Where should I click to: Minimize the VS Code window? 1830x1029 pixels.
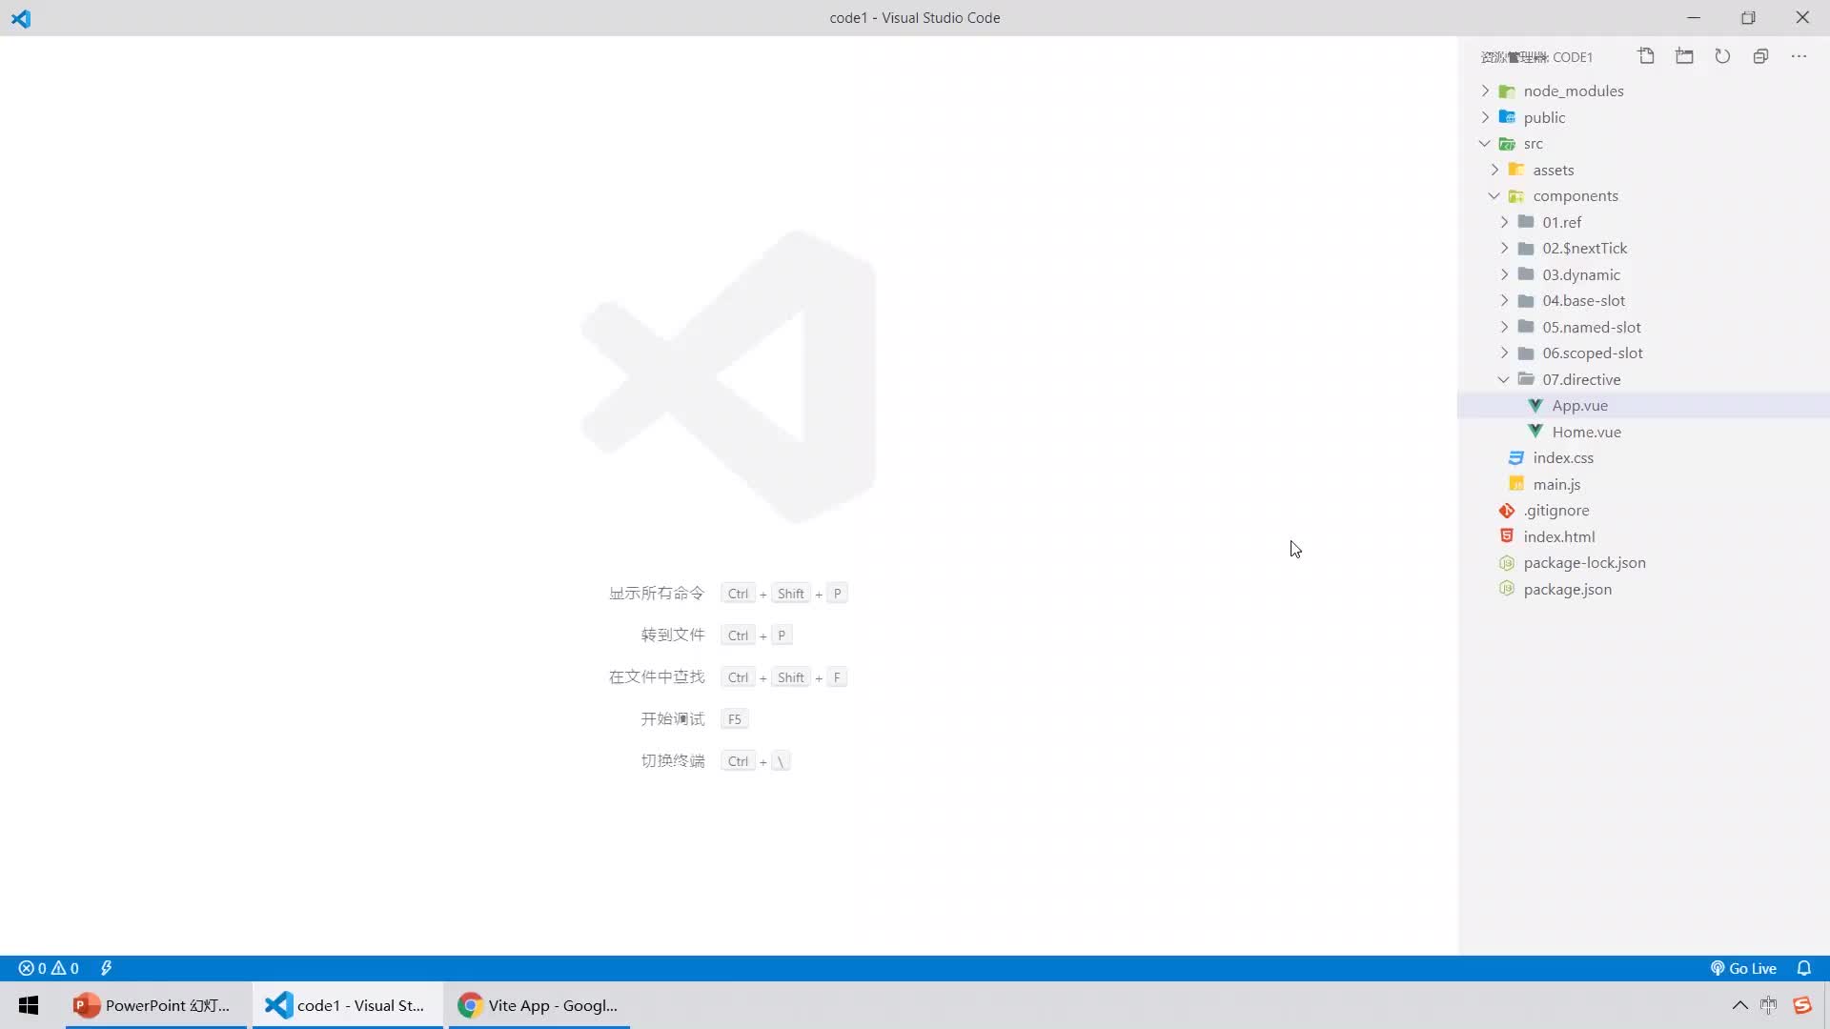[x=1694, y=18]
